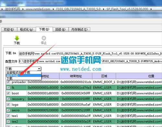Screen dimensions: 162x127
Task: Click the 区域 column header
Action: tap(104, 76)
